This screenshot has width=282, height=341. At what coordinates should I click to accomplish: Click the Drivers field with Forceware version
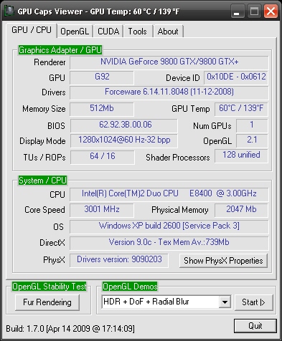click(169, 92)
